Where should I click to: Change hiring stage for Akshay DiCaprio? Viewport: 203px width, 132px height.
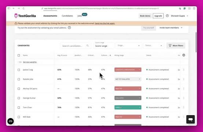coord(128,88)
